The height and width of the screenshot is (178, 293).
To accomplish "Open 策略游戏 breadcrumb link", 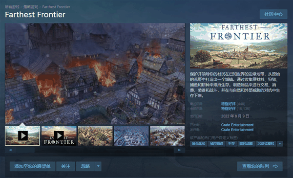I will pyautogui.click(x=31, y=7).
